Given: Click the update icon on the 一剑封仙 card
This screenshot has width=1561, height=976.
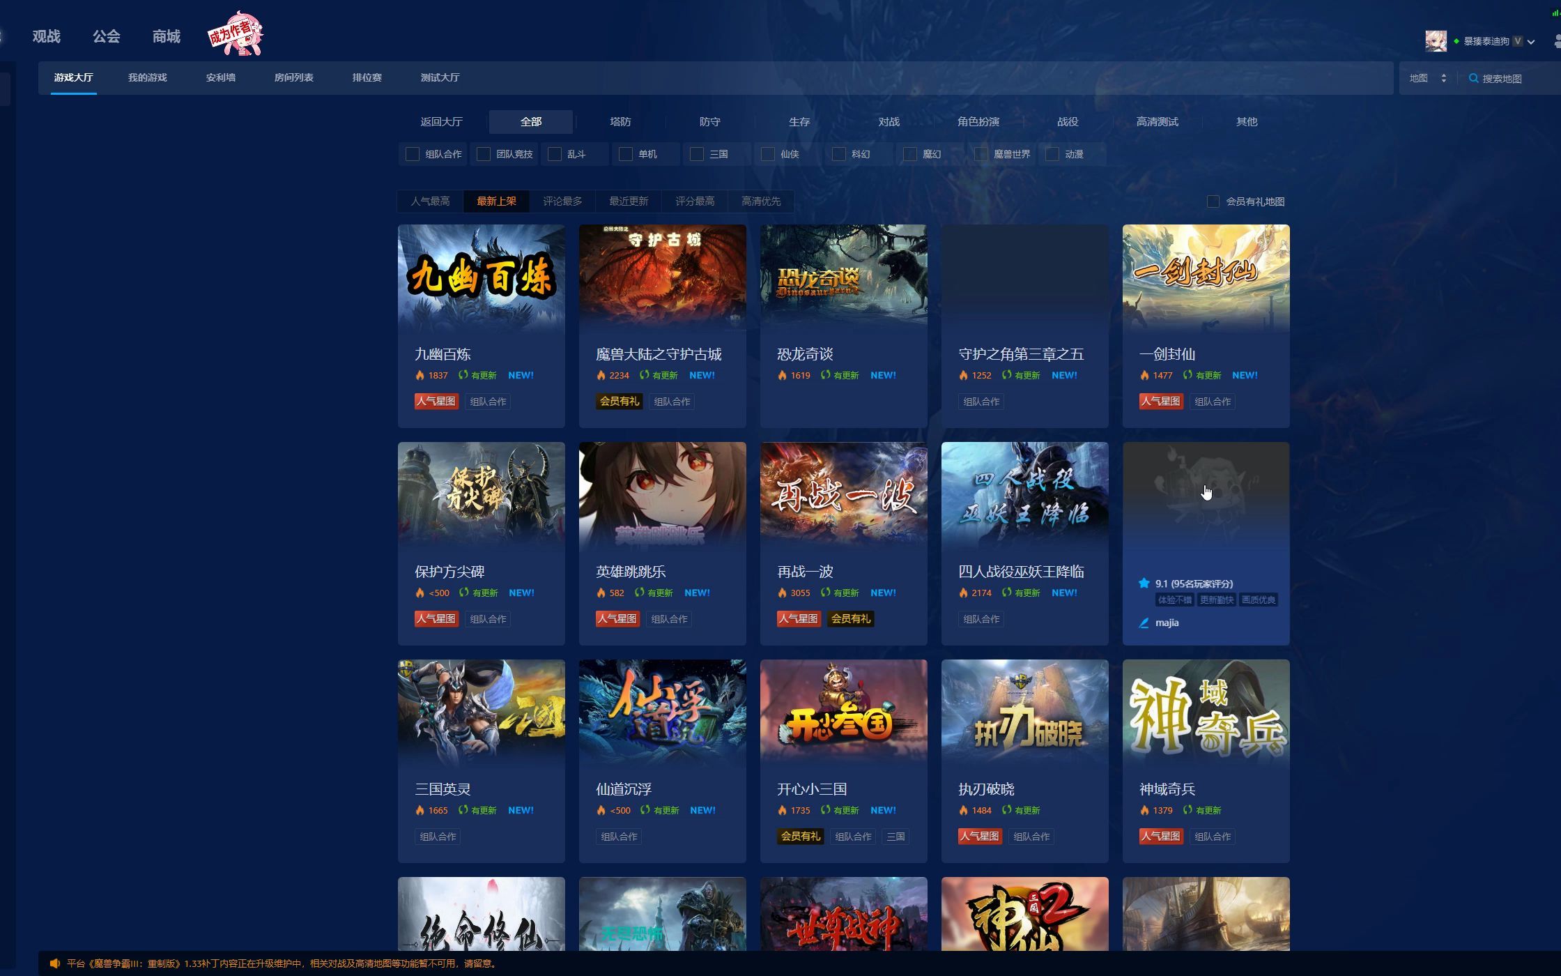Looking at the screenshot, I should click(1187, 375).
